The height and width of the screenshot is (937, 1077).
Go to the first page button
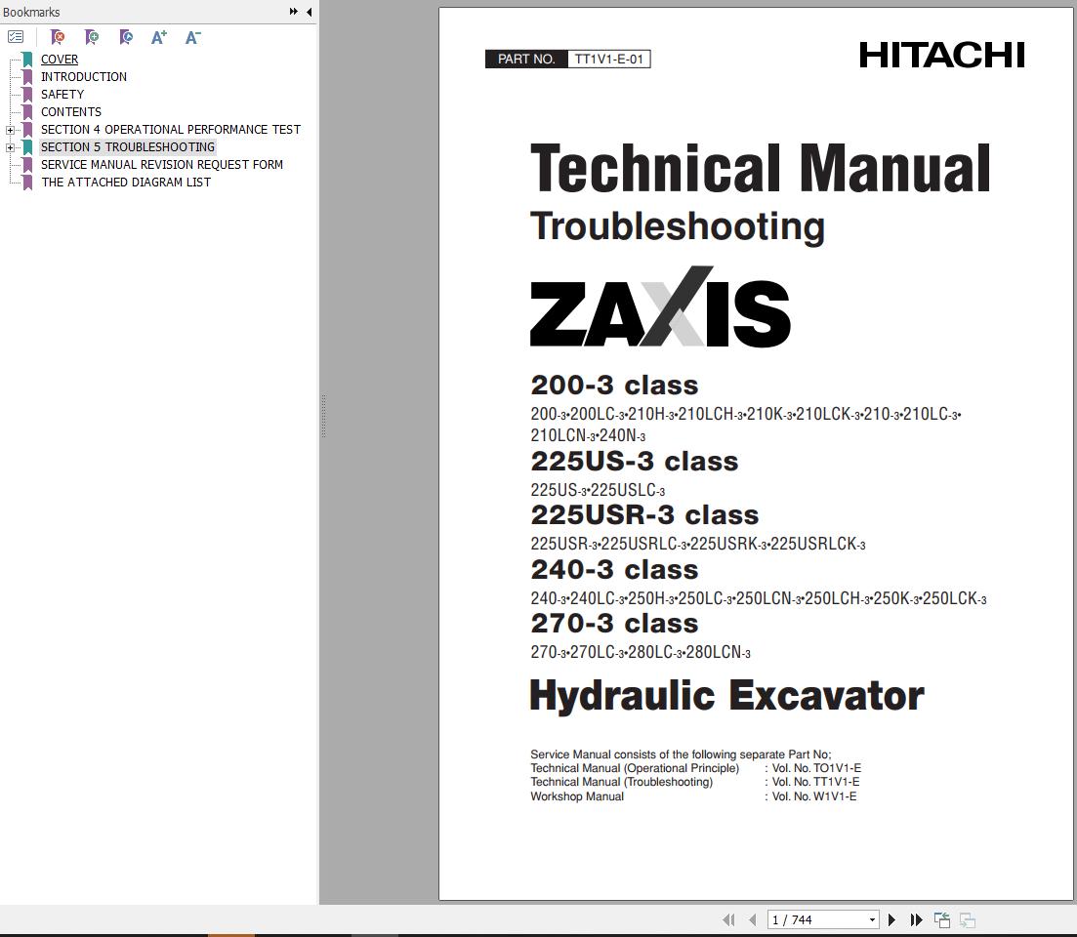pyautogui.click(x=728, y=919)
